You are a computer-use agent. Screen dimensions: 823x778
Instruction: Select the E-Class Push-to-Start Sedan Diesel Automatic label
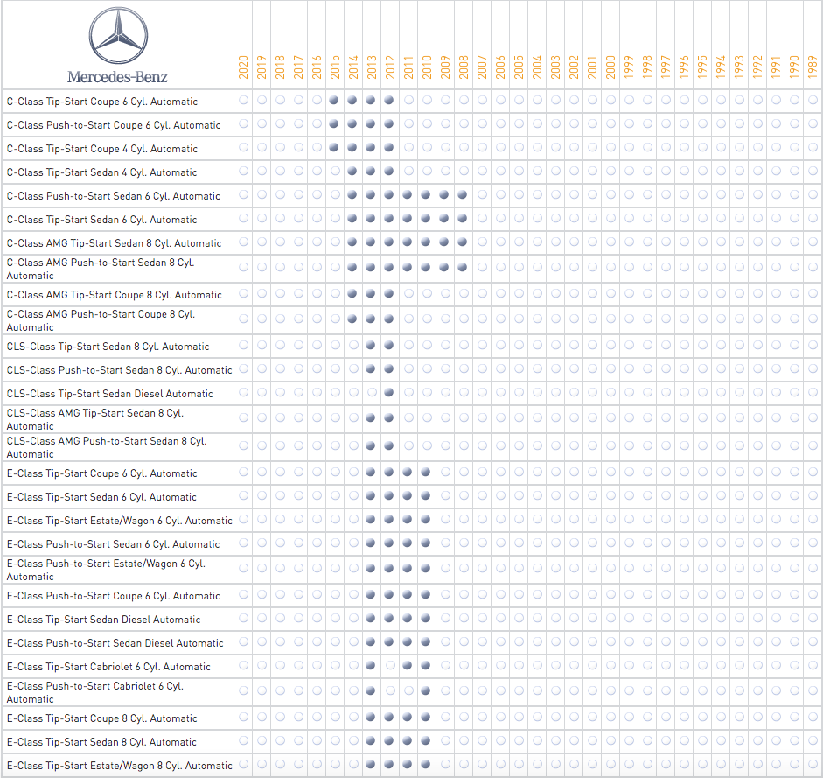click(115, 643)
